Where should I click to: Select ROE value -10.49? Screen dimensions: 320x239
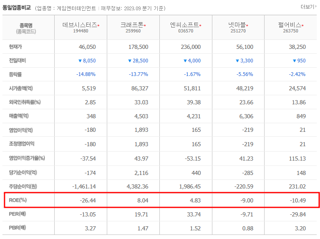298,200
